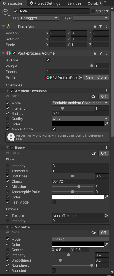114x276 pixels.
Task: Open Transform component help
Action: [x=95, y=26]
